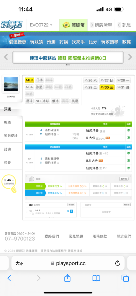This screenshot has height=296, width=136.
Task: Choose date 10/30 三
Action: (x=107, y=87)
